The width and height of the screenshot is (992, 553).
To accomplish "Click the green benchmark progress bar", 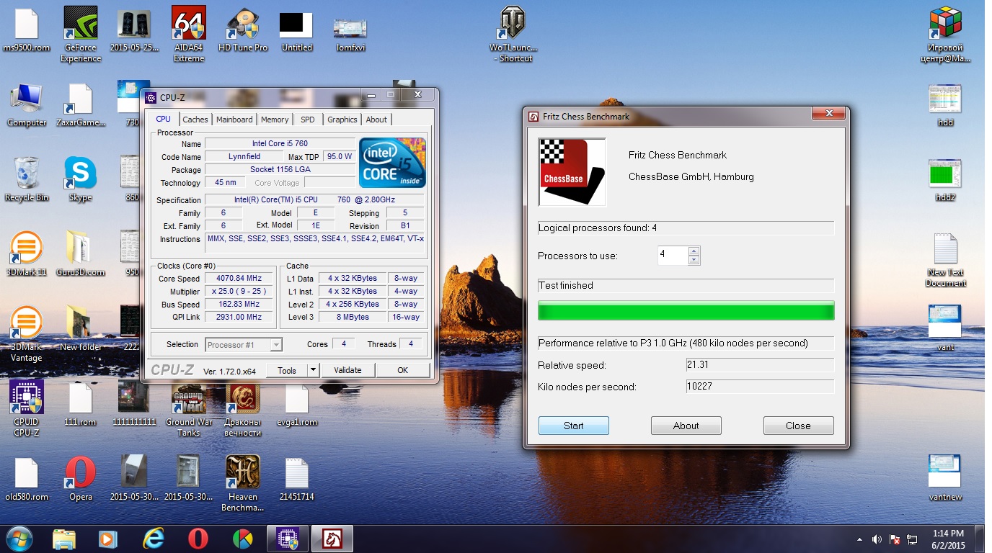I will tap(686, 310).
